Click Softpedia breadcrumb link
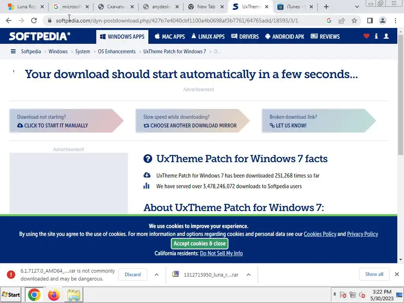This screenshot has height=303, width=404. [31, 52]
